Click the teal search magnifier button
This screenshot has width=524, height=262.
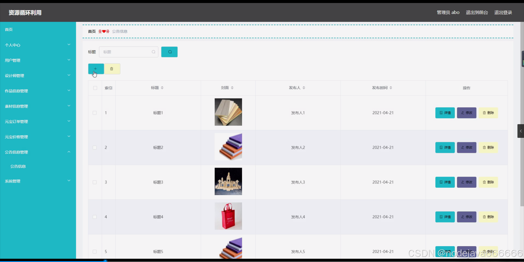tap(169, 52)
